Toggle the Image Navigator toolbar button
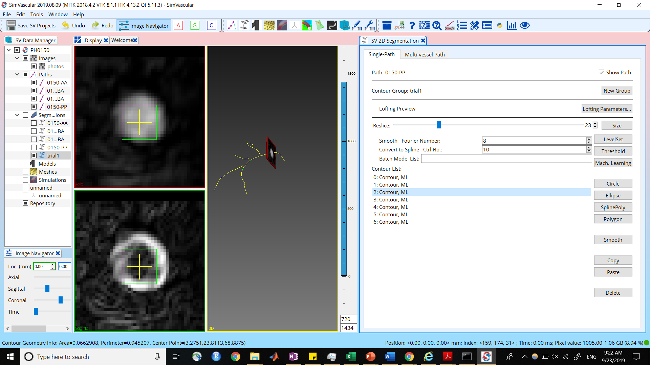Screen dimensions: 650x365 144,26
